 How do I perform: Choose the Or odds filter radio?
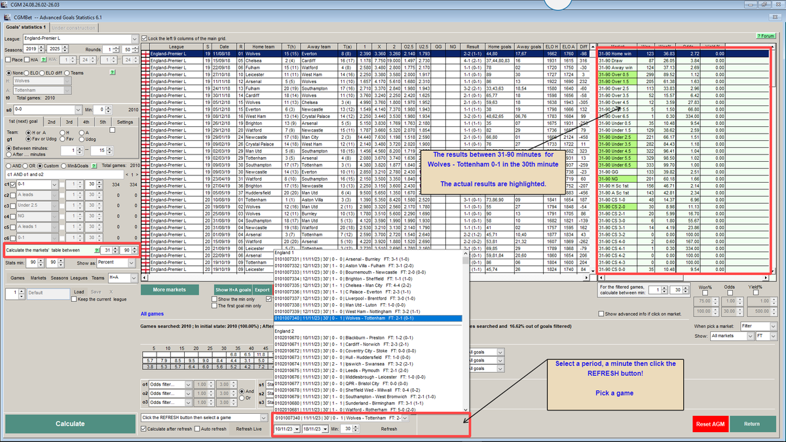coord(241,398)
